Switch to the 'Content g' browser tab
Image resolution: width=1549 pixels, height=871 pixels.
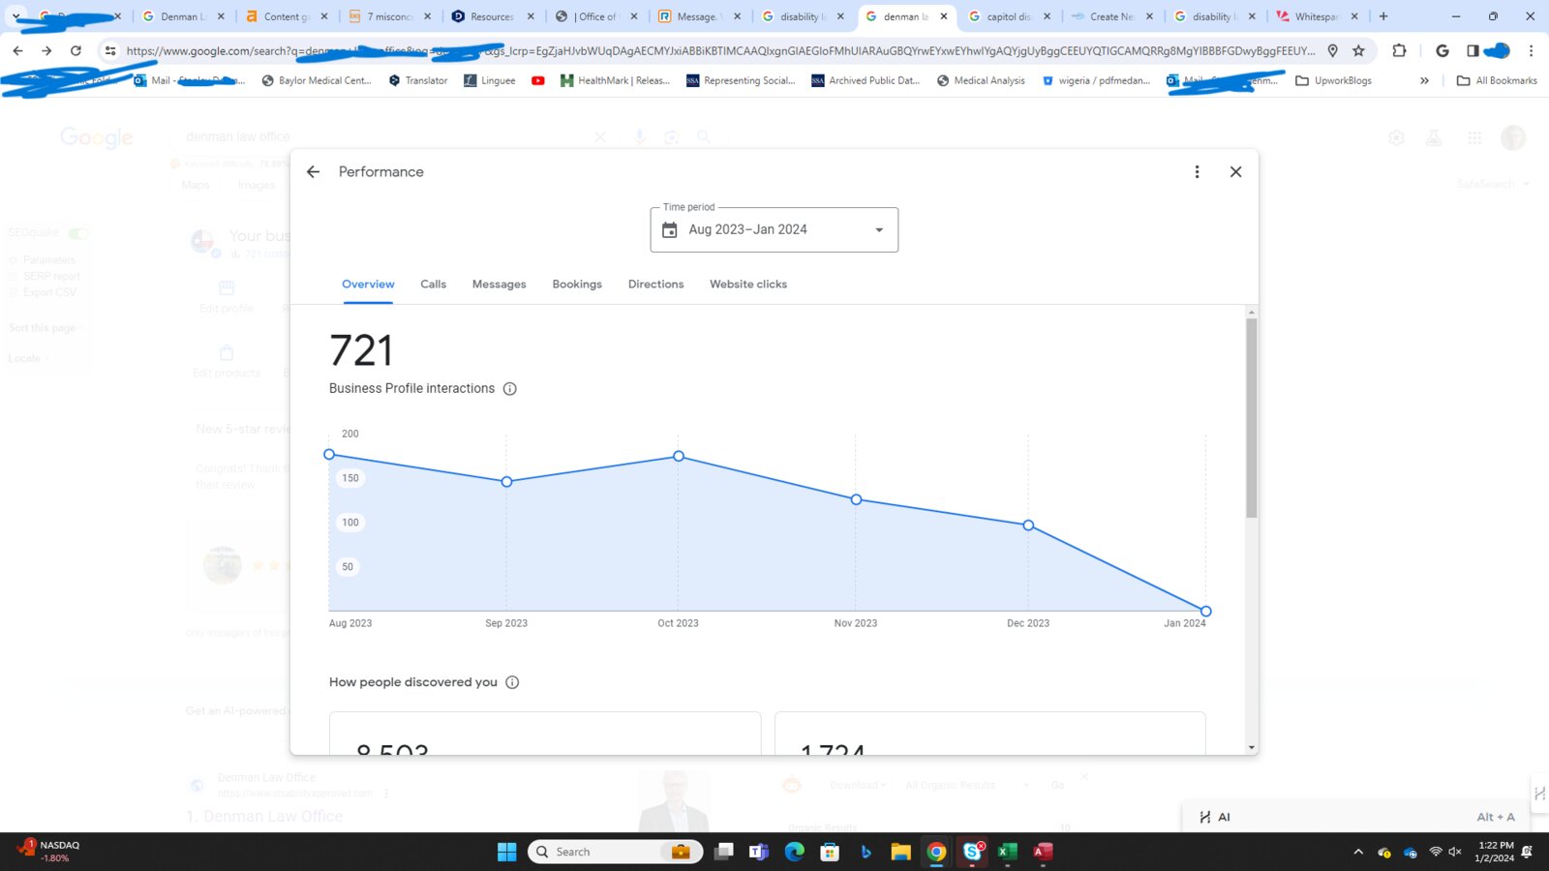(x=288, y=16)
